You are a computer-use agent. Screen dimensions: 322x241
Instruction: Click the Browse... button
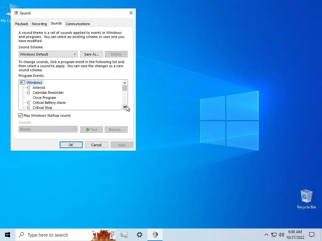click(116, 130)
